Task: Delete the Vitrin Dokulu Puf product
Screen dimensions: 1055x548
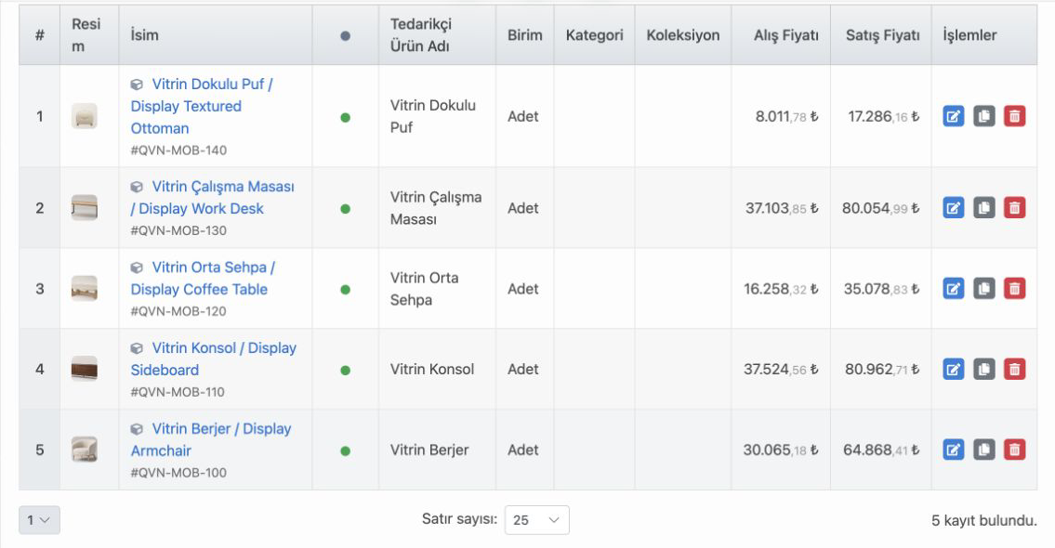Action: coord(1015,116)
